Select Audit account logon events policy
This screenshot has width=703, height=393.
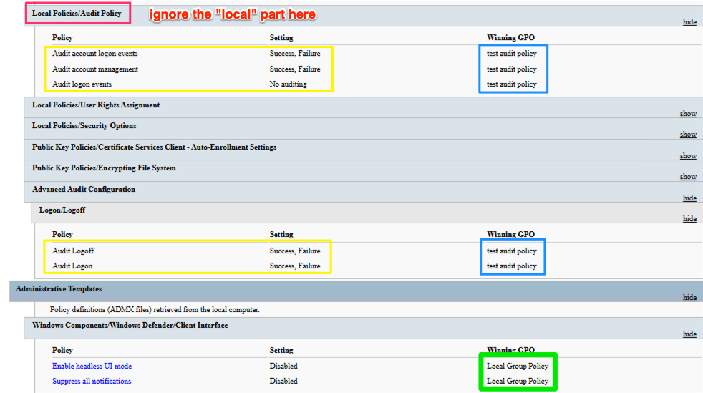(95, 53)
